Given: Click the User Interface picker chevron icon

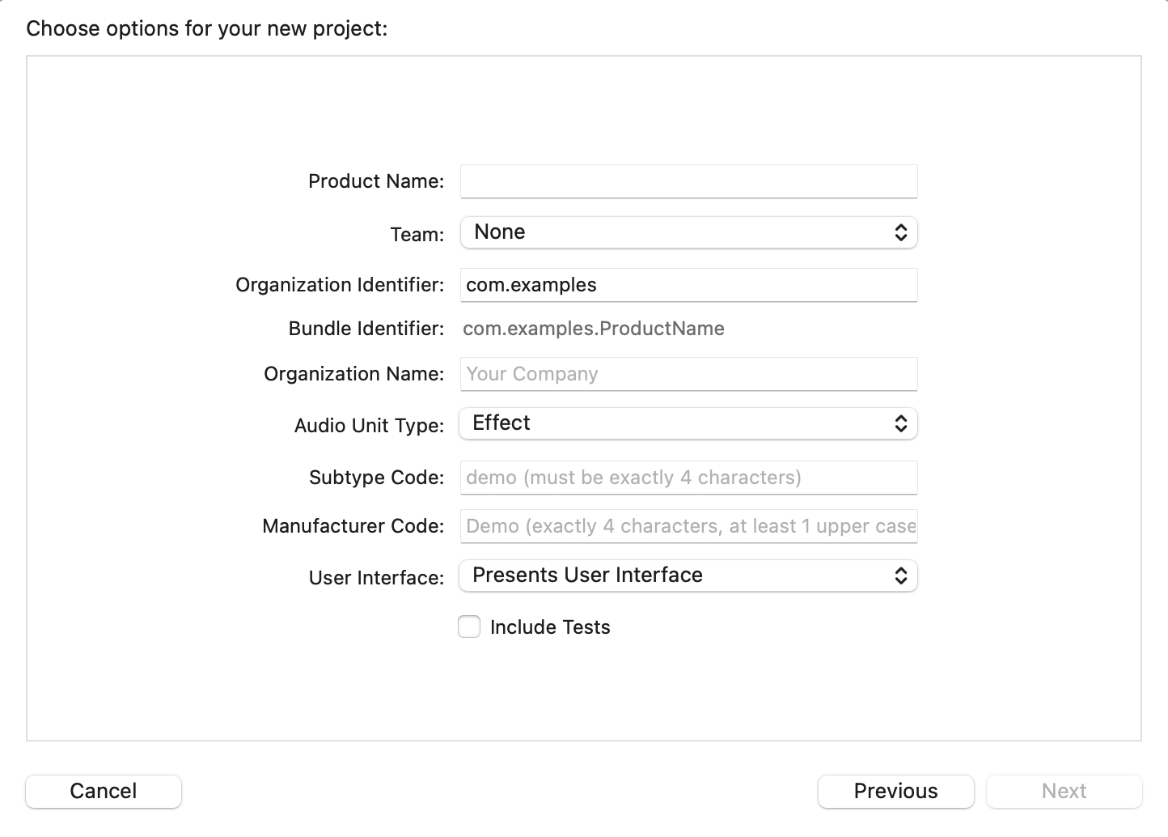Looking at the screenshot, I should pos(900,576).
